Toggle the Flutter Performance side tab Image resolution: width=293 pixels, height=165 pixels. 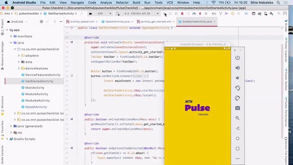click(286, 112)
